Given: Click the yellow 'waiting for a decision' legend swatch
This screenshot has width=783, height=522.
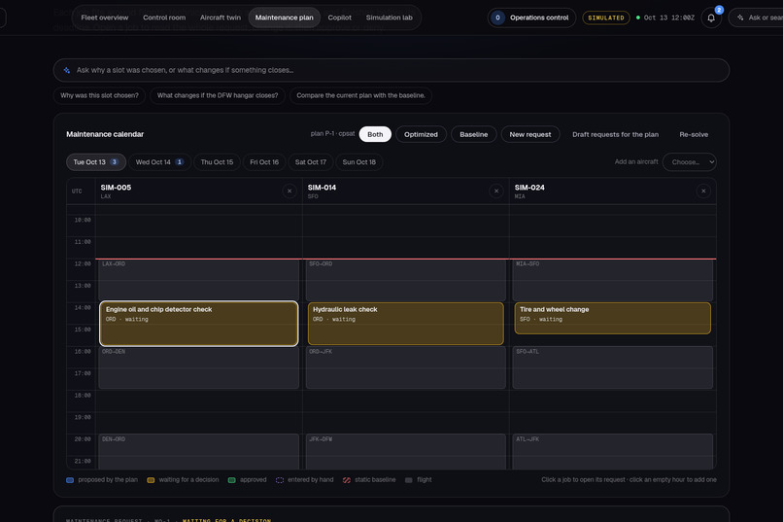Looking at the screenshot, I should (x=151, y=480).
